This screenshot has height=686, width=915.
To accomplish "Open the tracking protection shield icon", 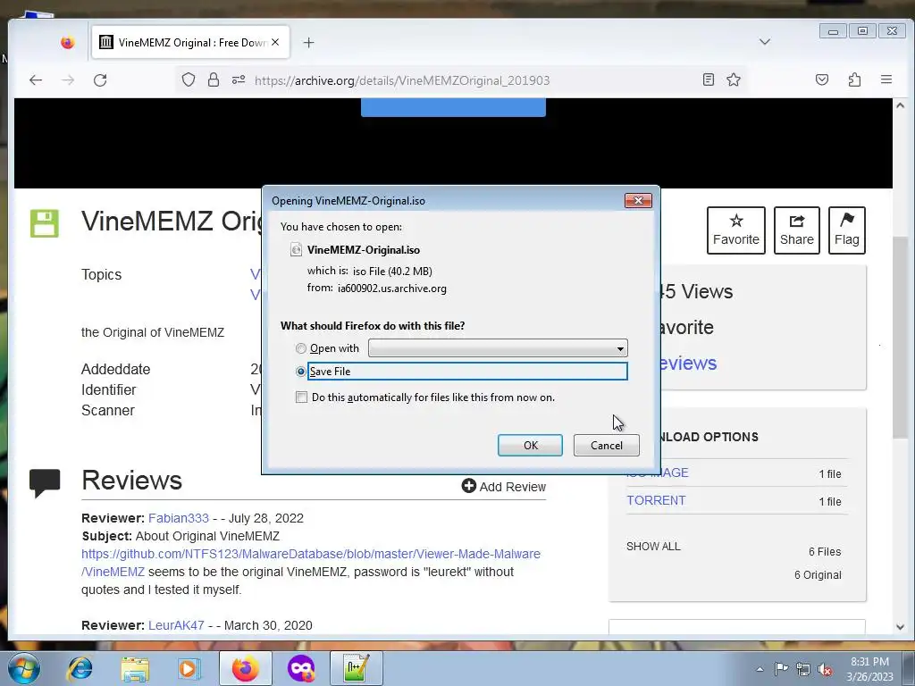I will [x=188, y=79].
